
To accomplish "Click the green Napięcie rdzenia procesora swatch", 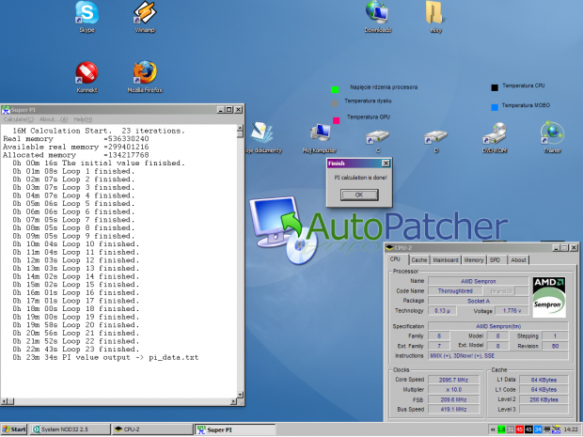I will coord(335,89).
